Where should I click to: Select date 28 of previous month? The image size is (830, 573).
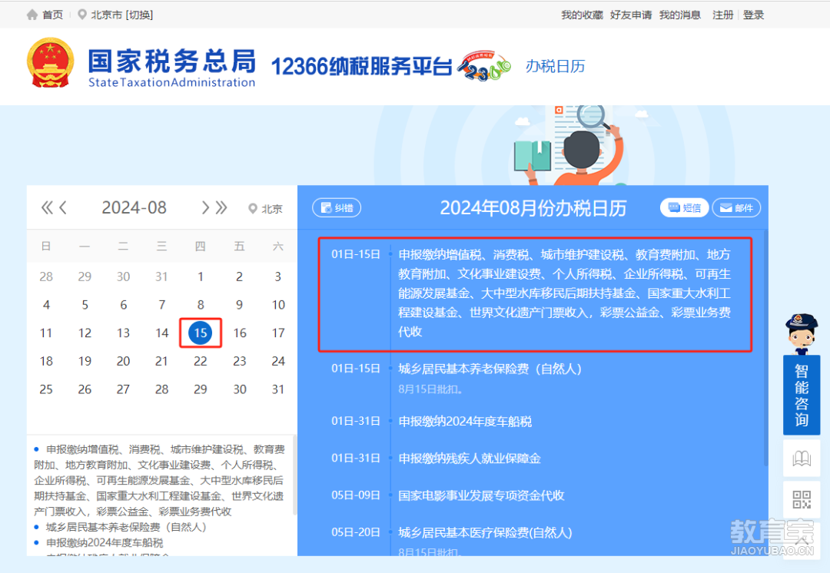click(46, 277)
